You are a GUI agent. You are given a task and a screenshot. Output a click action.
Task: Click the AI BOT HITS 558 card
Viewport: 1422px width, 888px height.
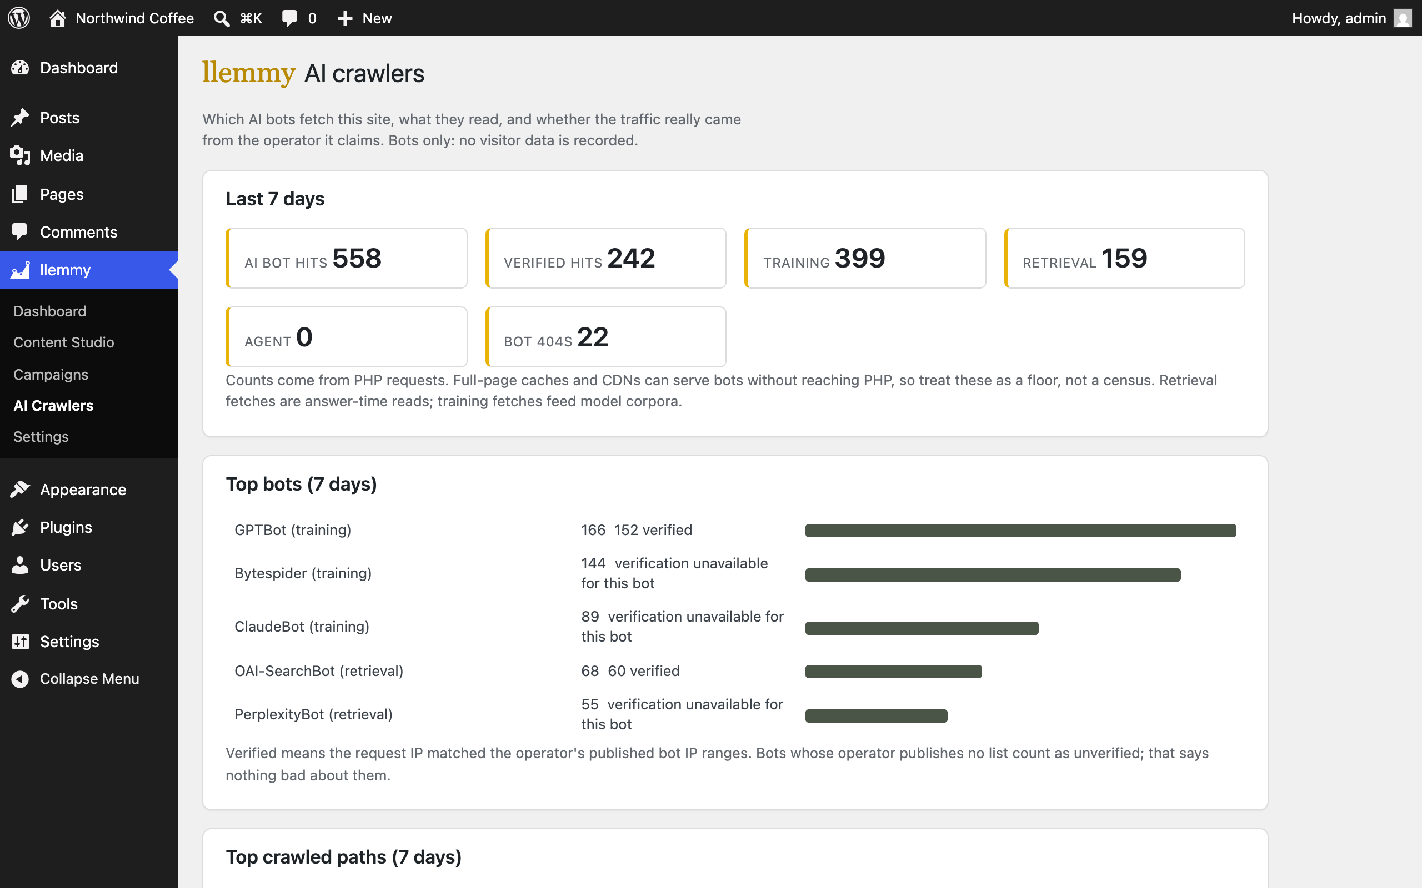point(347,258)
